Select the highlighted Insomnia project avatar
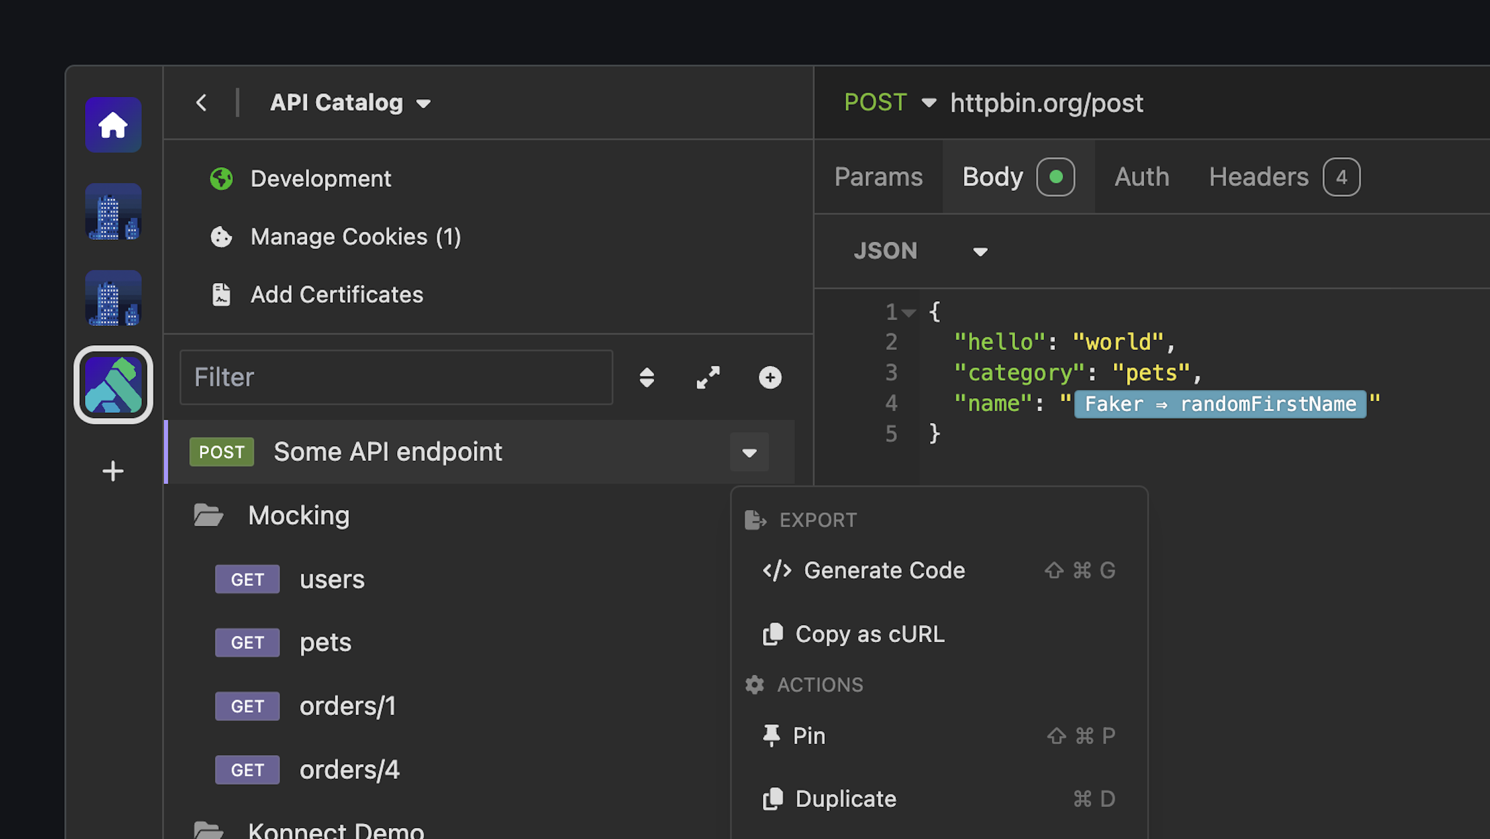 coord(113,385)
